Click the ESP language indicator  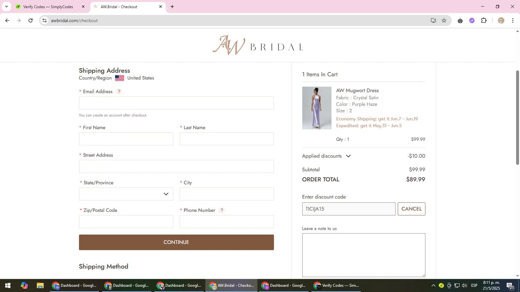point(474,285)
